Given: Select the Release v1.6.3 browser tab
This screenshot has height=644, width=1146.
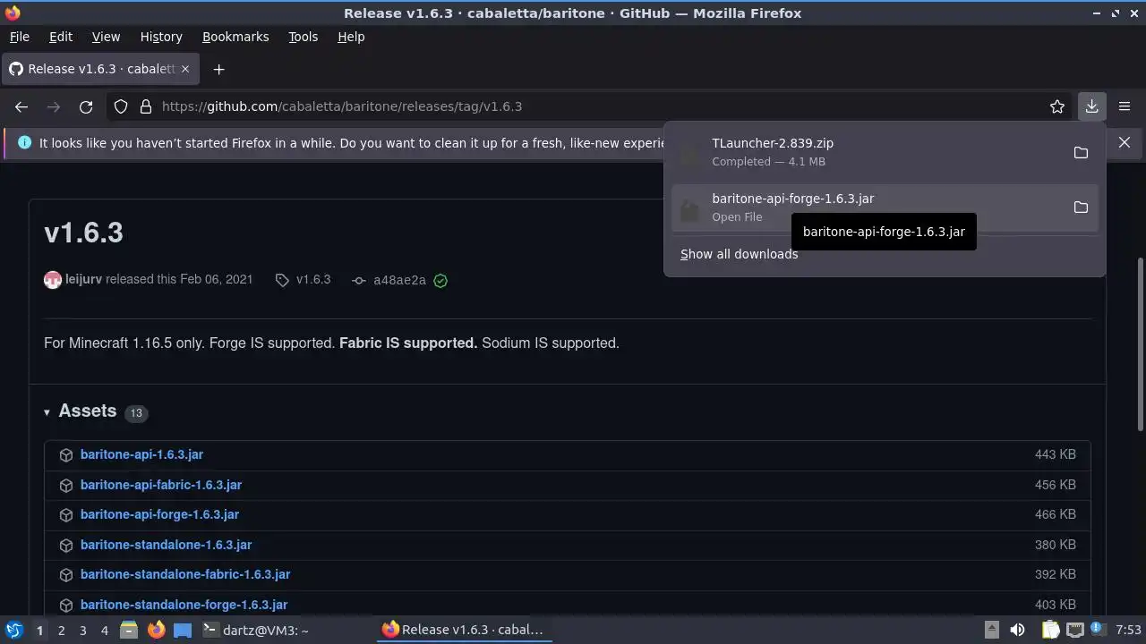Looking at the screenshot, I should coord(100,69).
